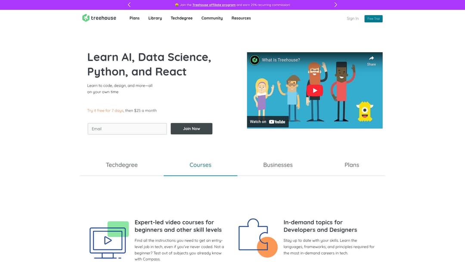
Task: Click heading 'In-demand topics for Developers and Designers'
Action: point(320,226)
